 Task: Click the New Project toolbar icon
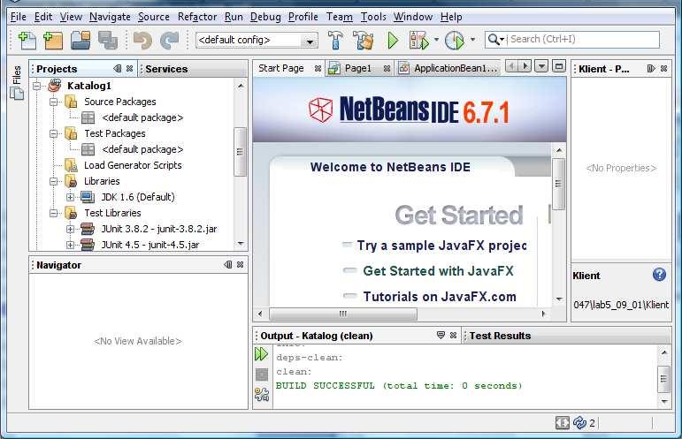tap(53, 41)
